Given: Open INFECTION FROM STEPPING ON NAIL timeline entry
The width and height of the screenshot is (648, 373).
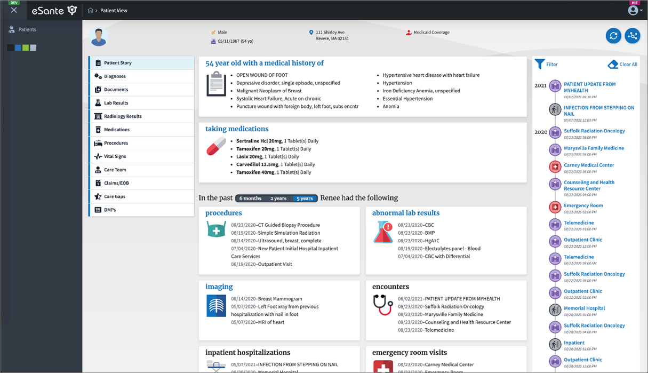Looking at the screenshot, I should (x=599, y=110).
